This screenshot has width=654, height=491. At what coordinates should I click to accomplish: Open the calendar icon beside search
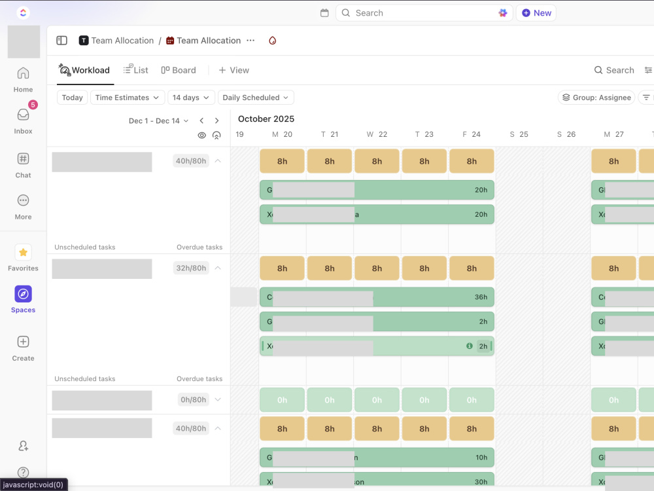pyautogui.click(x=324, y=13)
